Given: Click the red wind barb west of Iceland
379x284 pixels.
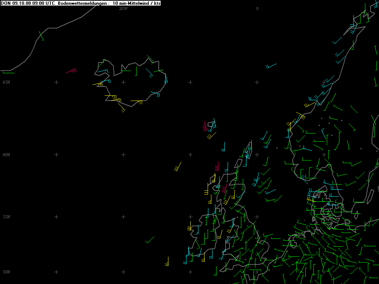Looking at the screenshot, I should click(x=71, y=71).
